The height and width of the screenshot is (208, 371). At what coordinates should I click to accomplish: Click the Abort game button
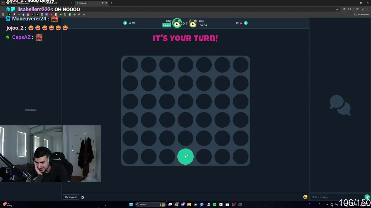point(71,197)
